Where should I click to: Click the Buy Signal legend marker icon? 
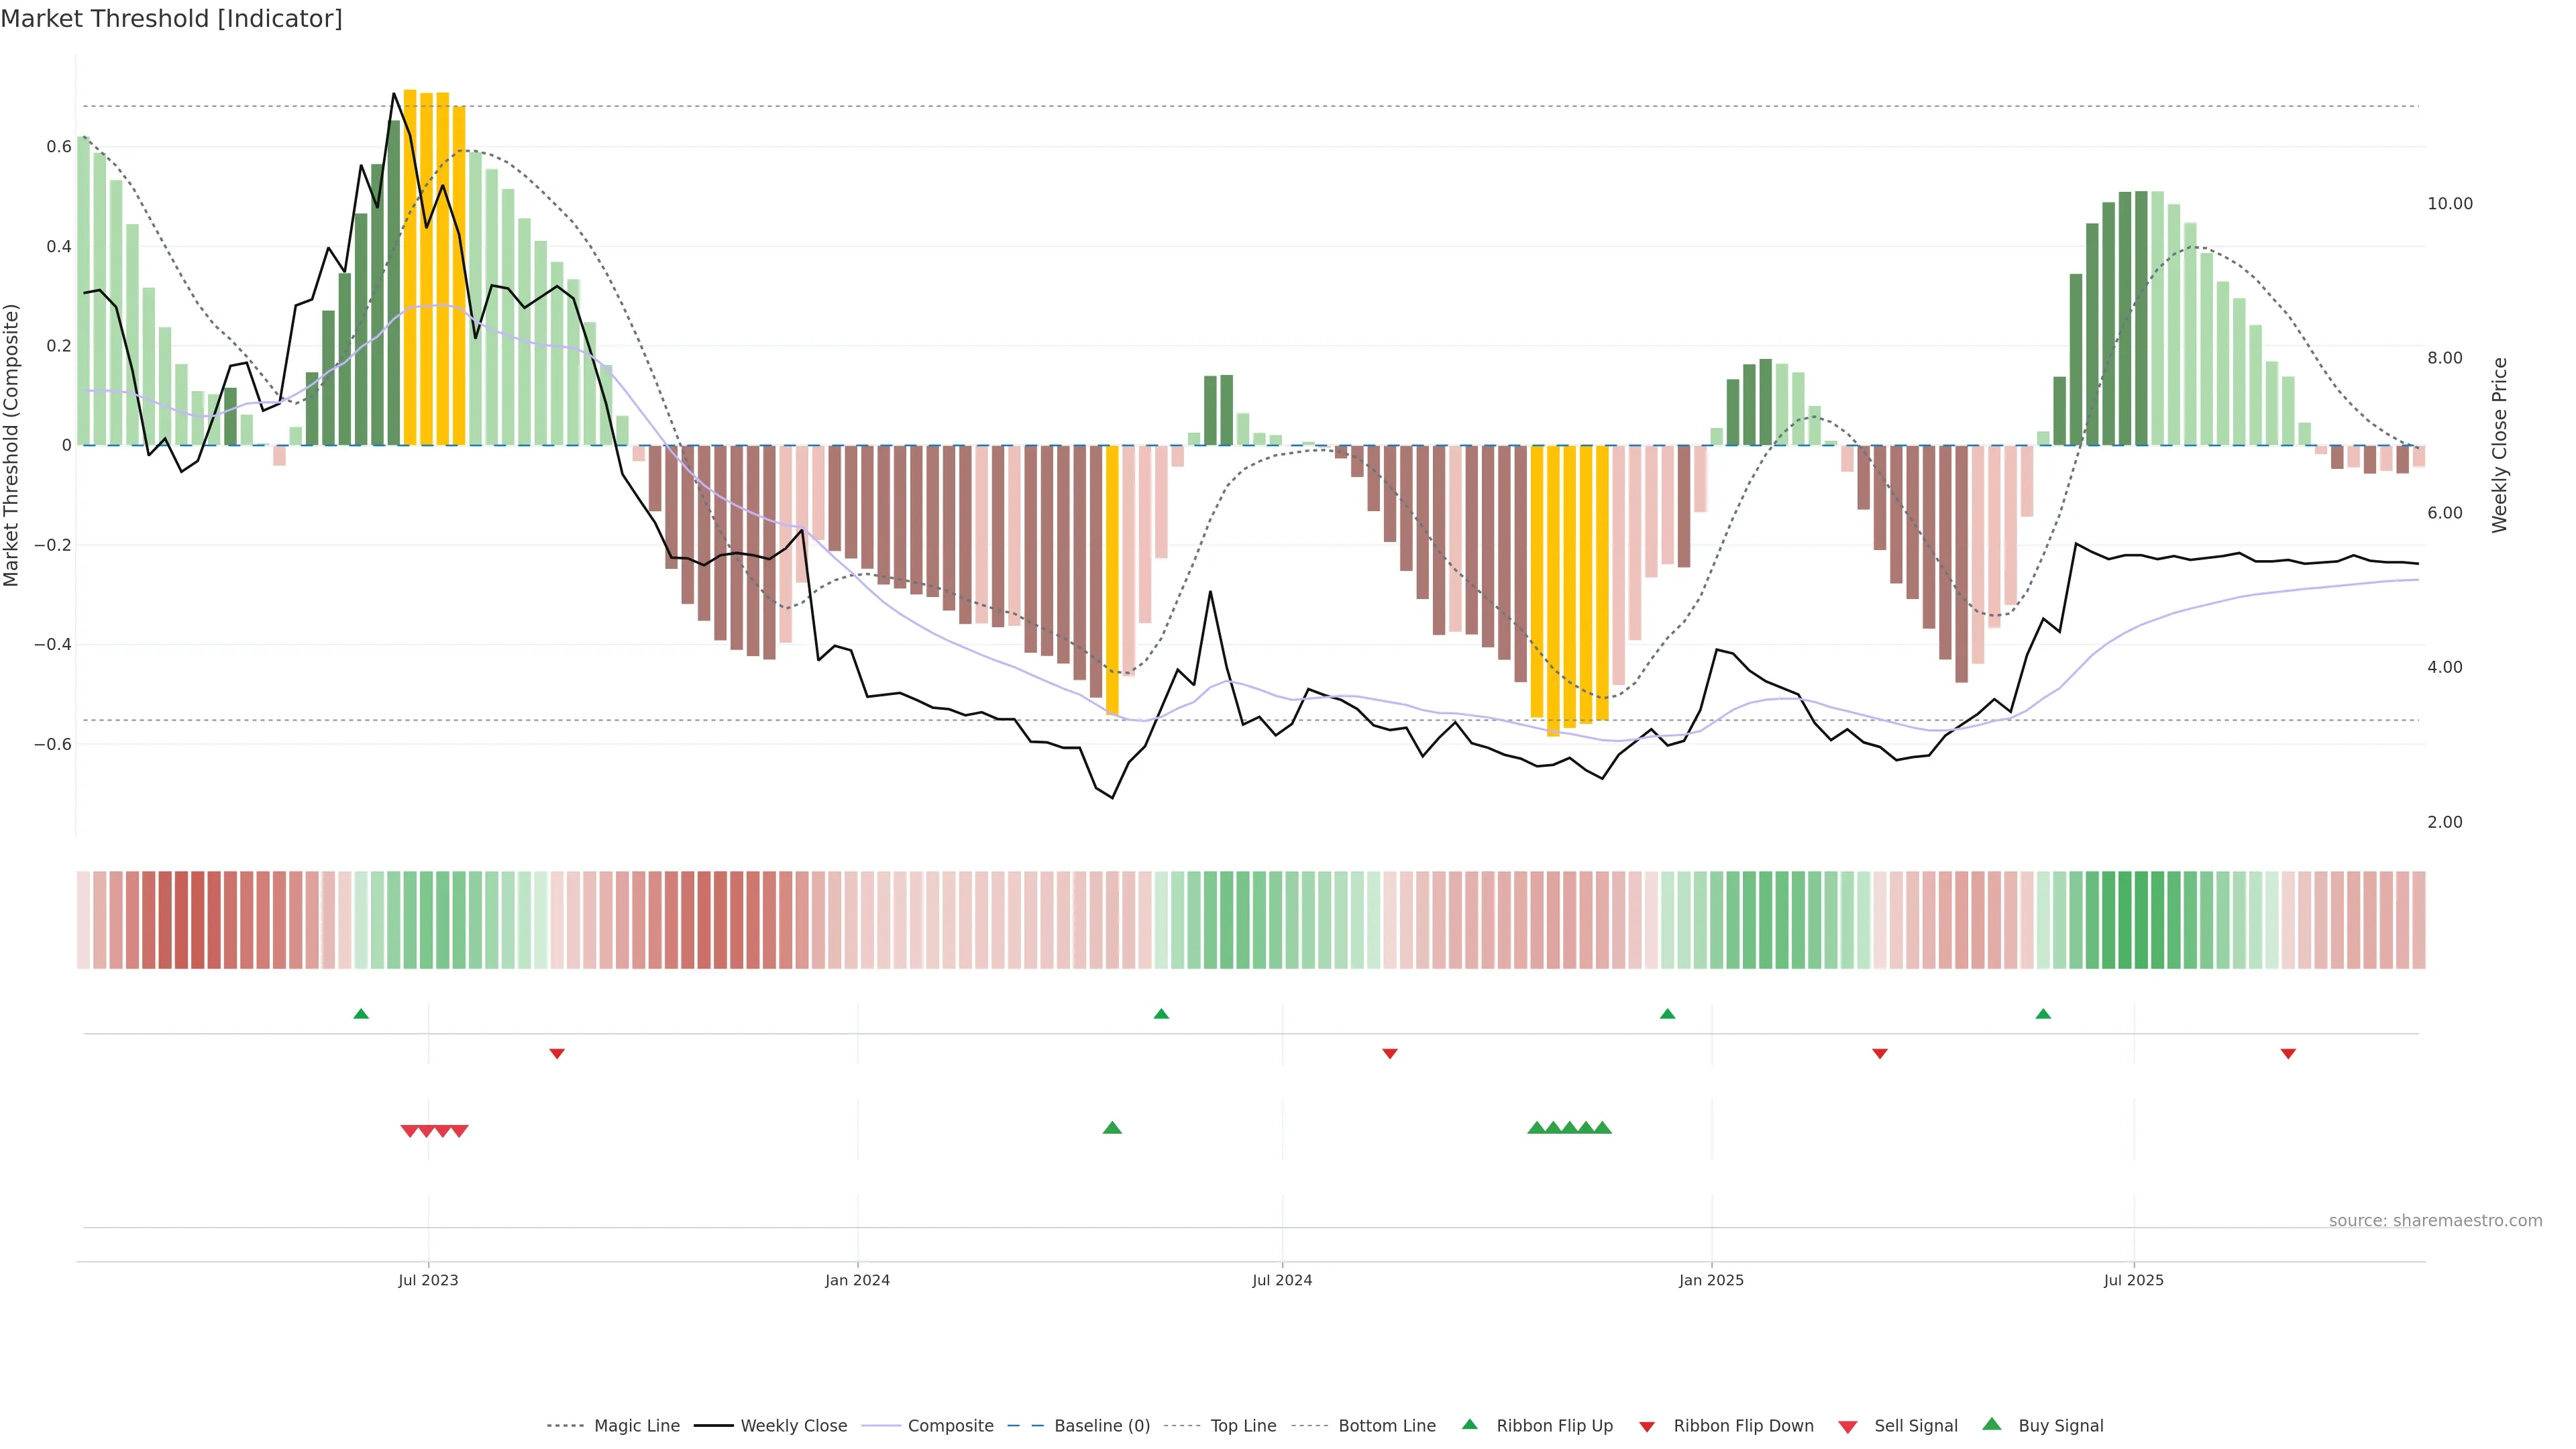(1991, 1424)
